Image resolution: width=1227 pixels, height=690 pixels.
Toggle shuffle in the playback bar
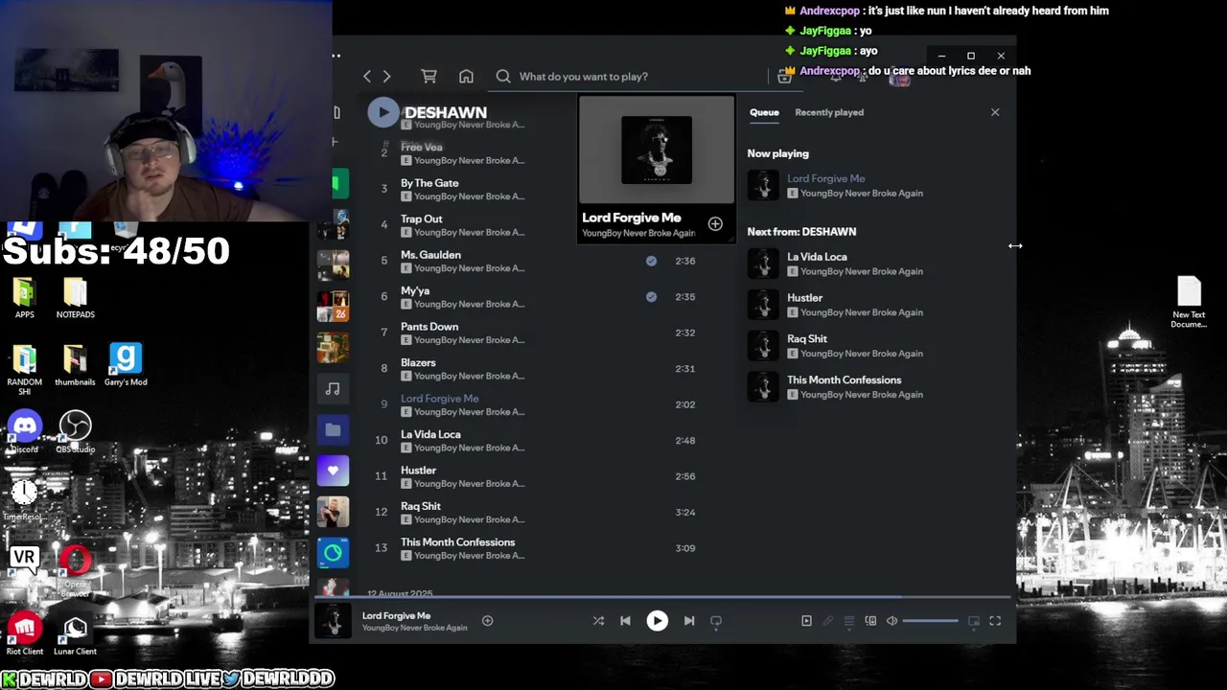[x=598, y=621]
